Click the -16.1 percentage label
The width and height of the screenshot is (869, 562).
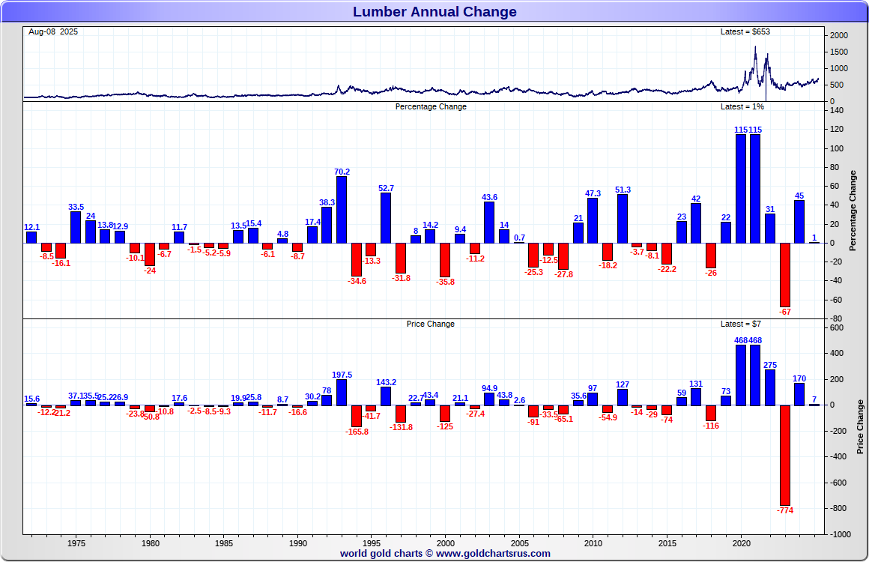tap(61, 263)
